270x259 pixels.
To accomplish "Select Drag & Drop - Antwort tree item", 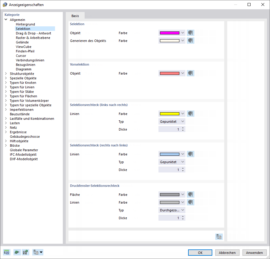I will tap(33, 33).
